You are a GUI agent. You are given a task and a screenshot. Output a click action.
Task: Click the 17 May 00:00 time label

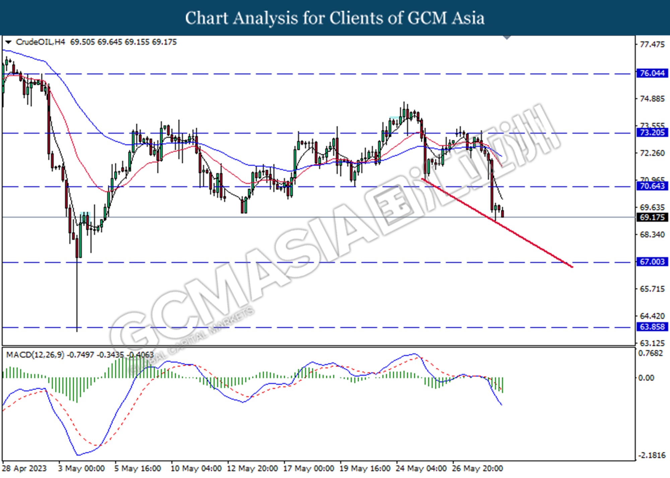[309, 468]
